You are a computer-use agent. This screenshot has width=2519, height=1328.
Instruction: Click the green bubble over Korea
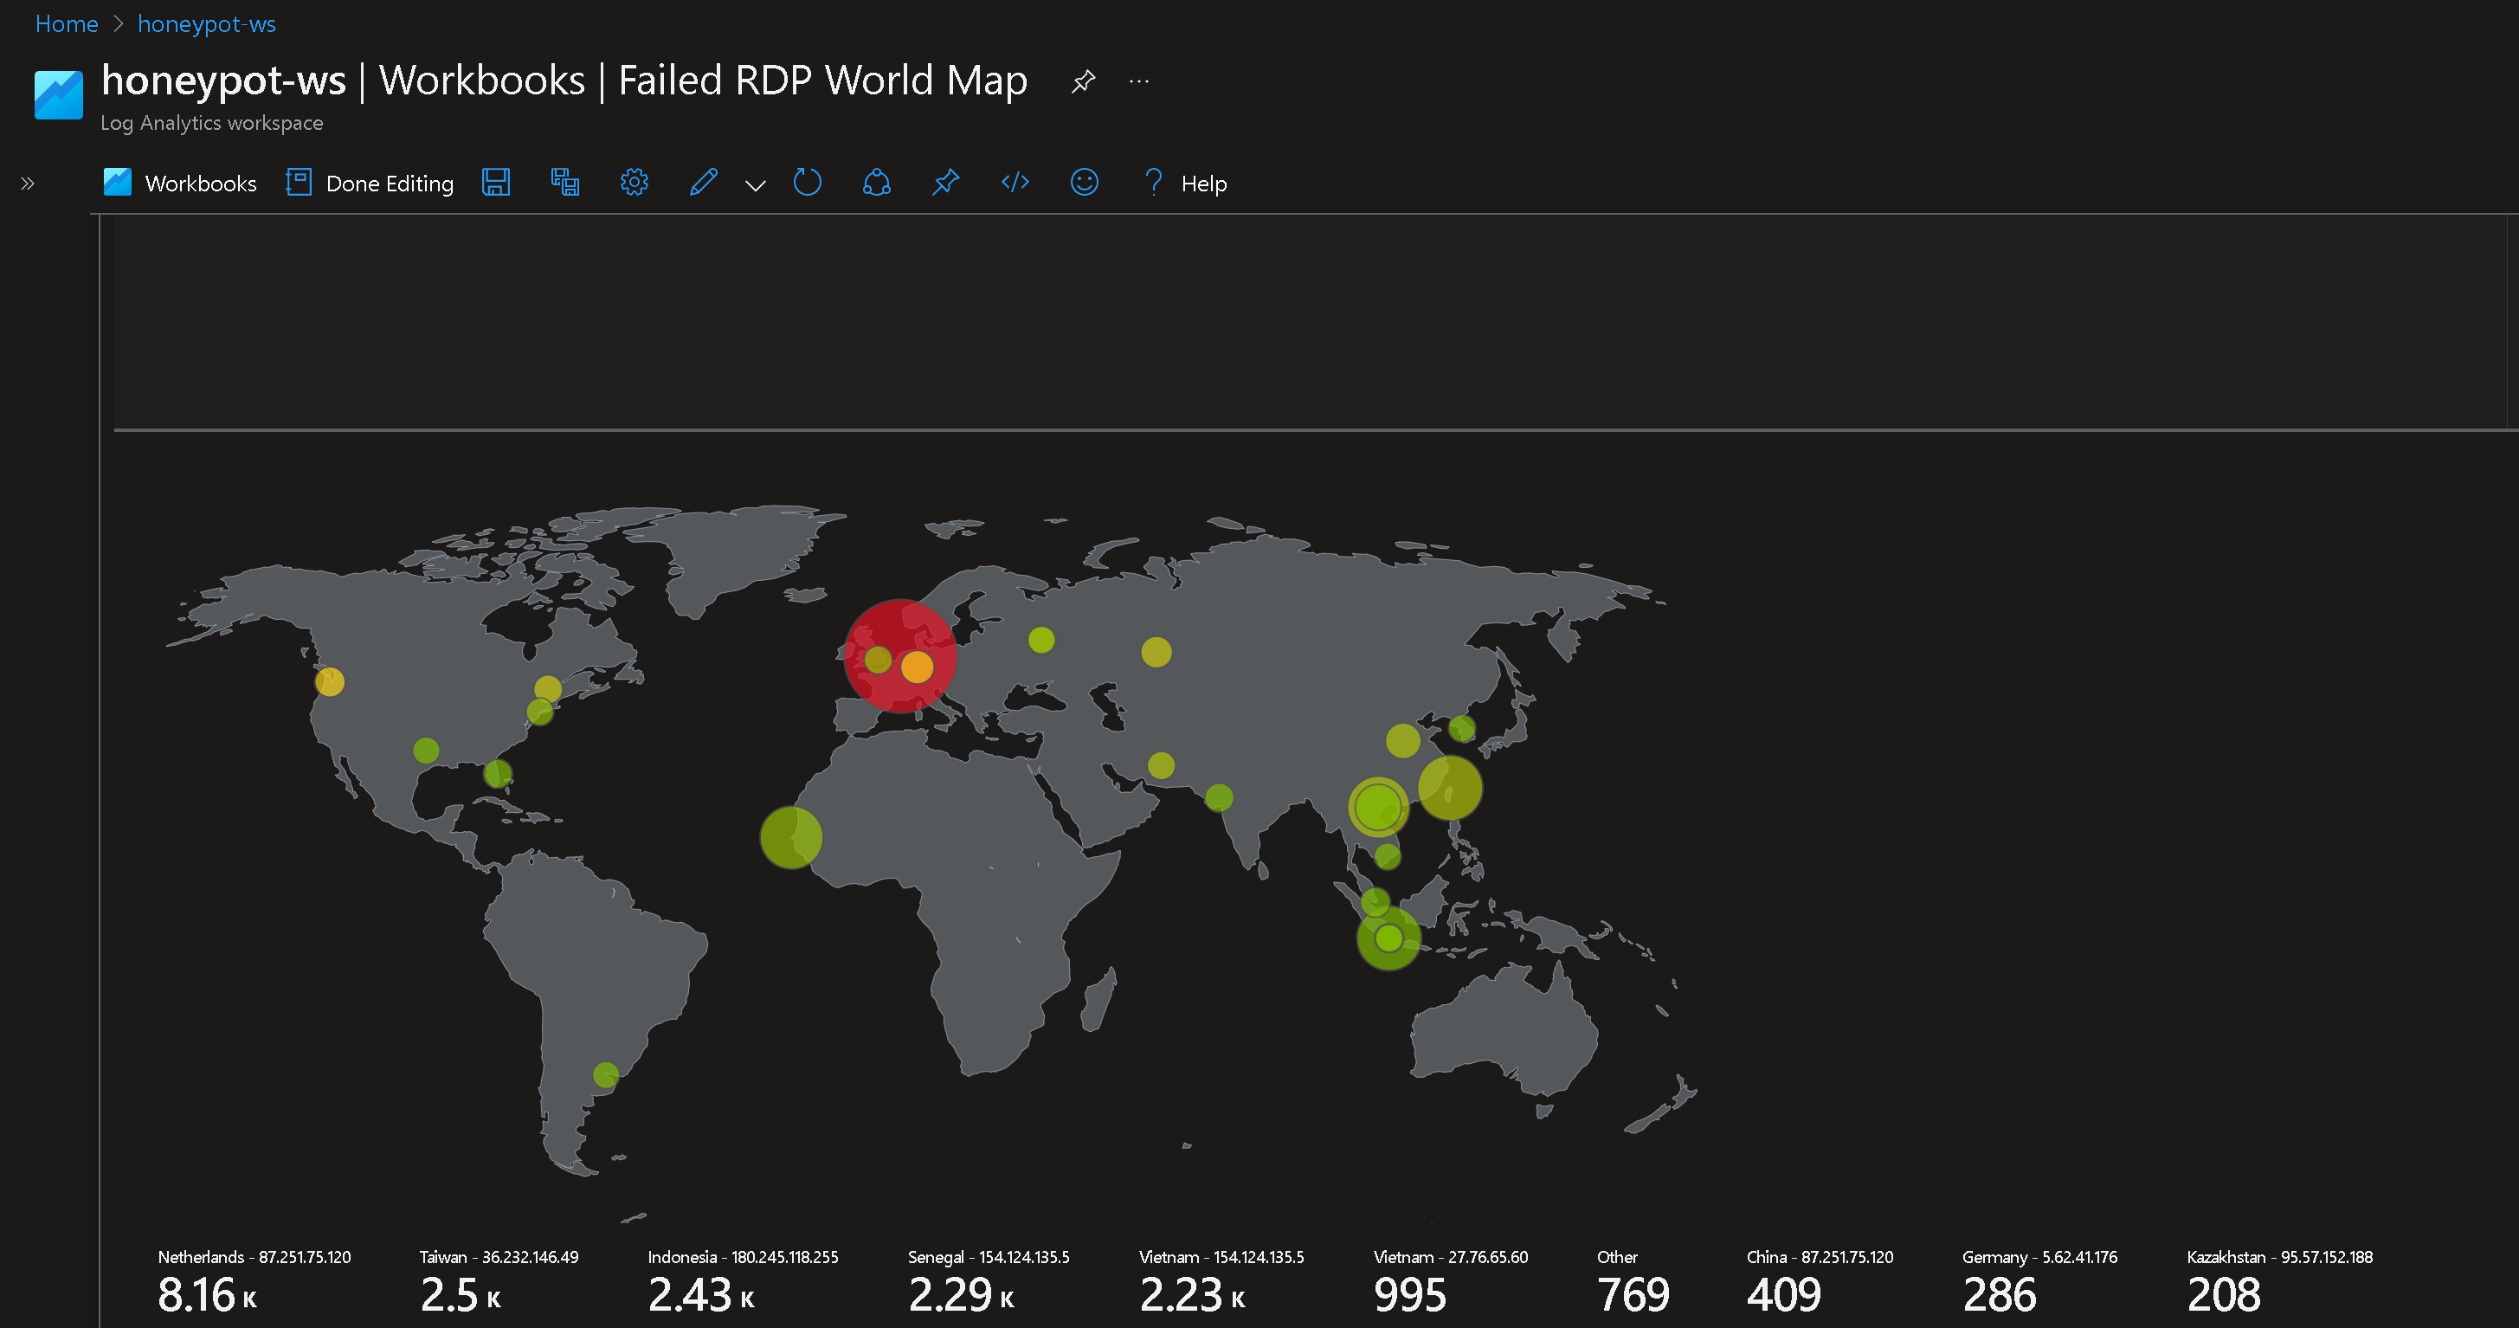click(x=1462, y=727)
